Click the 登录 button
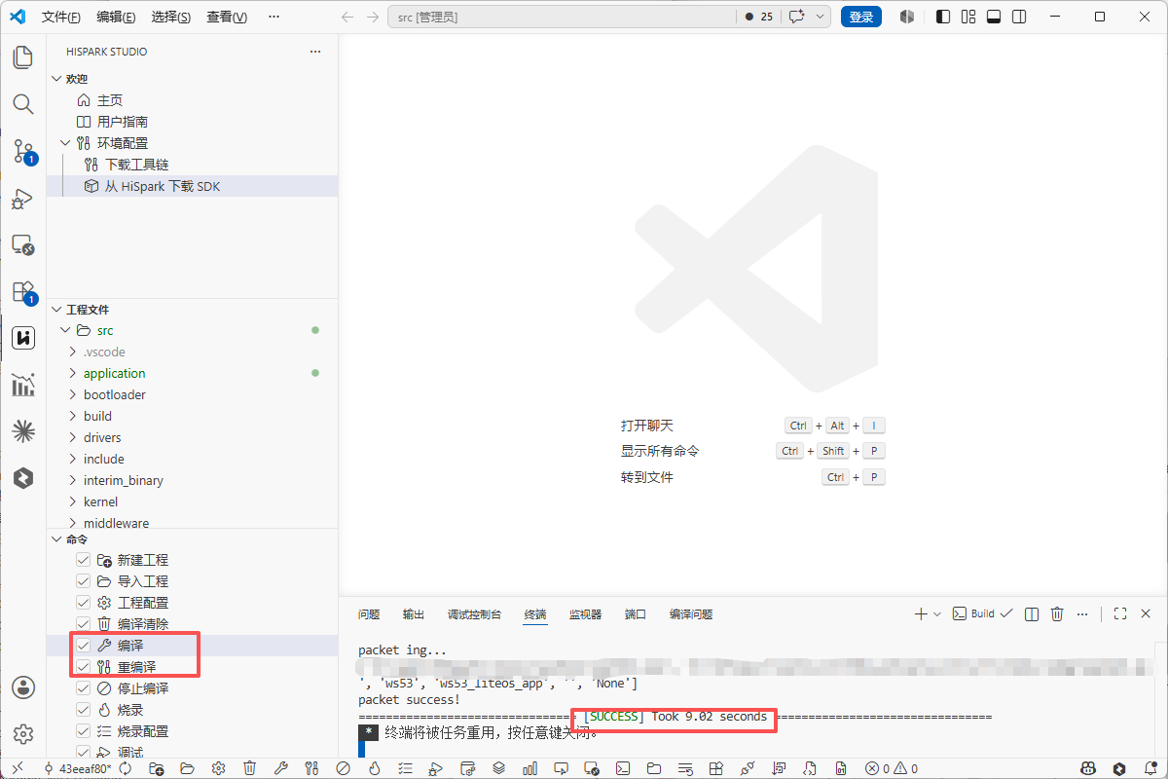1168x779 pixels. pos(861,17)
